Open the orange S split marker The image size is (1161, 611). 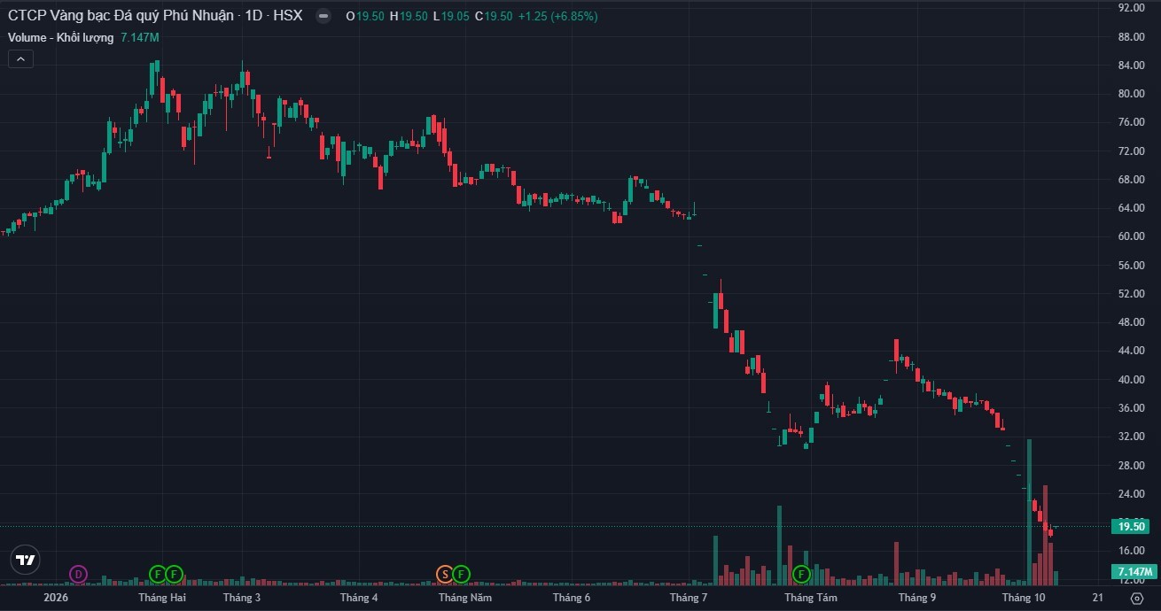click(445, 574)
